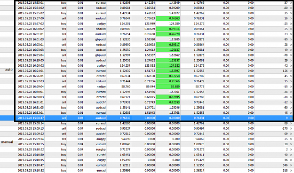Click the stop-loss value 1.24632
Image resolution: width=294 pixels, height=173 pixels.
150,60
